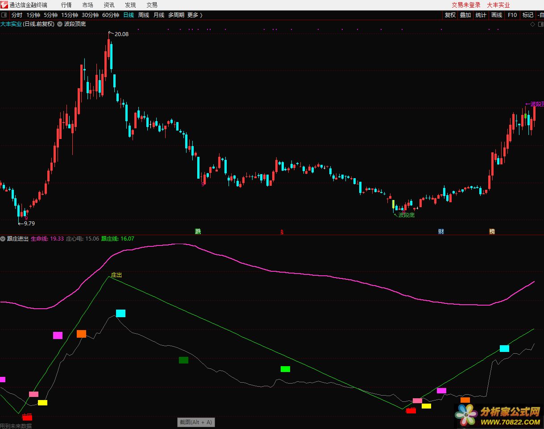The width and height of the screenshot is (544, 429).
Task: Switch to 15分钟 period tab
Action: click(69, 15)
